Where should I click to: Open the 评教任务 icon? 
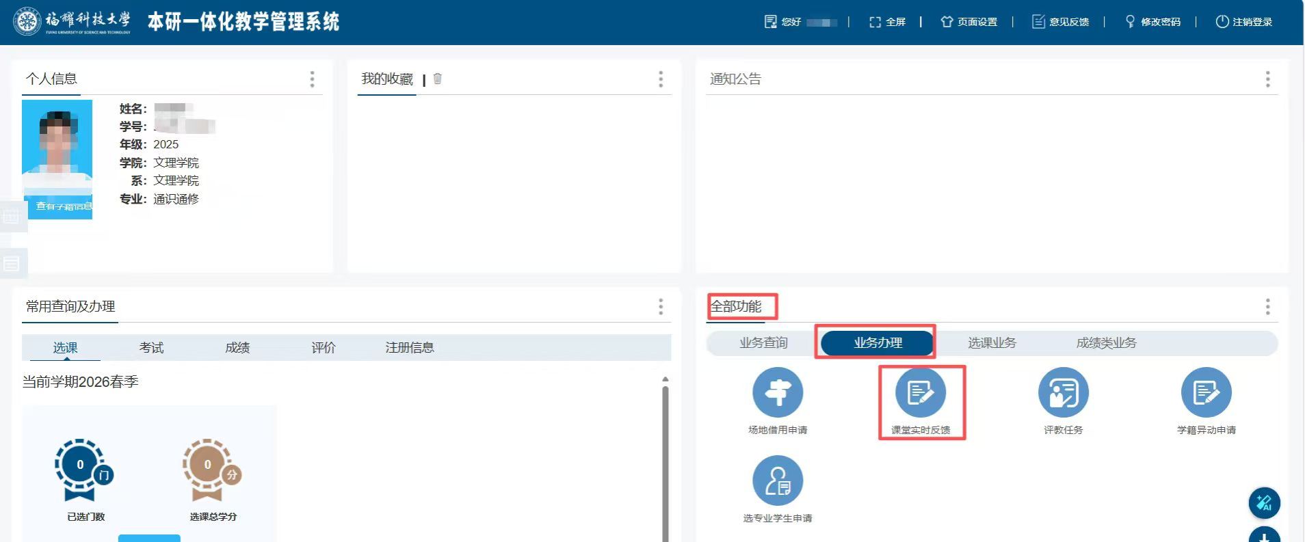tap(1064, 393)
